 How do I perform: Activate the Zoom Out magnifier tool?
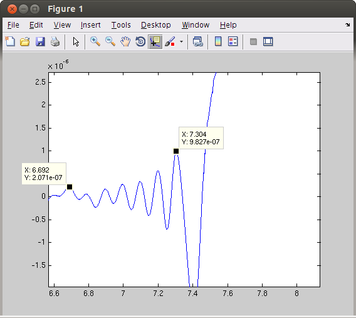point(110,42)
